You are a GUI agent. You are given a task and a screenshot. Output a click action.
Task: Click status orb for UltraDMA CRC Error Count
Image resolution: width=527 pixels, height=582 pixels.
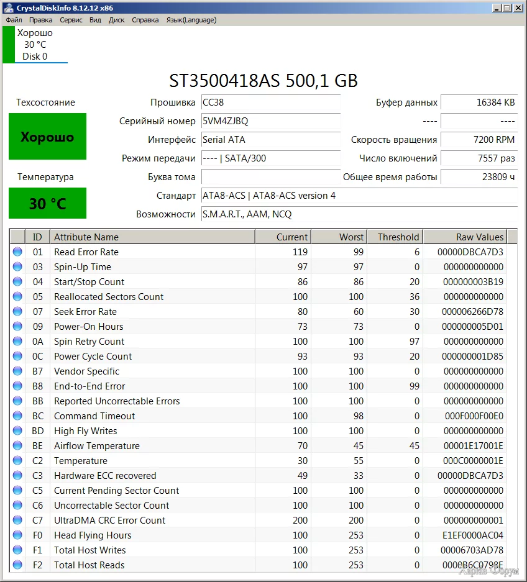[17, 521]
